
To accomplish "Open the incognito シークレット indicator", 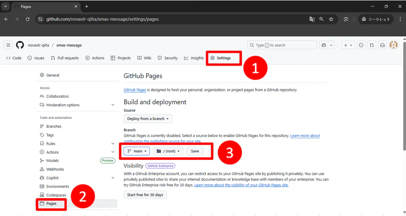I will 376,19.
